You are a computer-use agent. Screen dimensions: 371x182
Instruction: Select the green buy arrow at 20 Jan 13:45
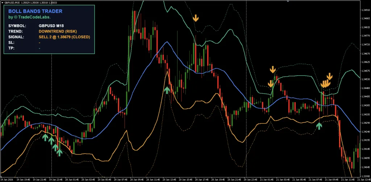[x=167, y=90]
